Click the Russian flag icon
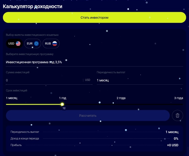Viewport: 189px width, 156px height. (55, 44)
